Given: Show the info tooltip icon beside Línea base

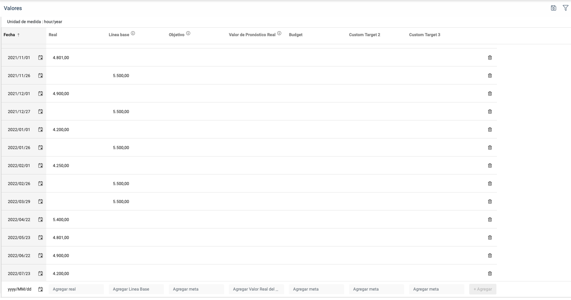Looking at the screenshot, I should [133, 33].
